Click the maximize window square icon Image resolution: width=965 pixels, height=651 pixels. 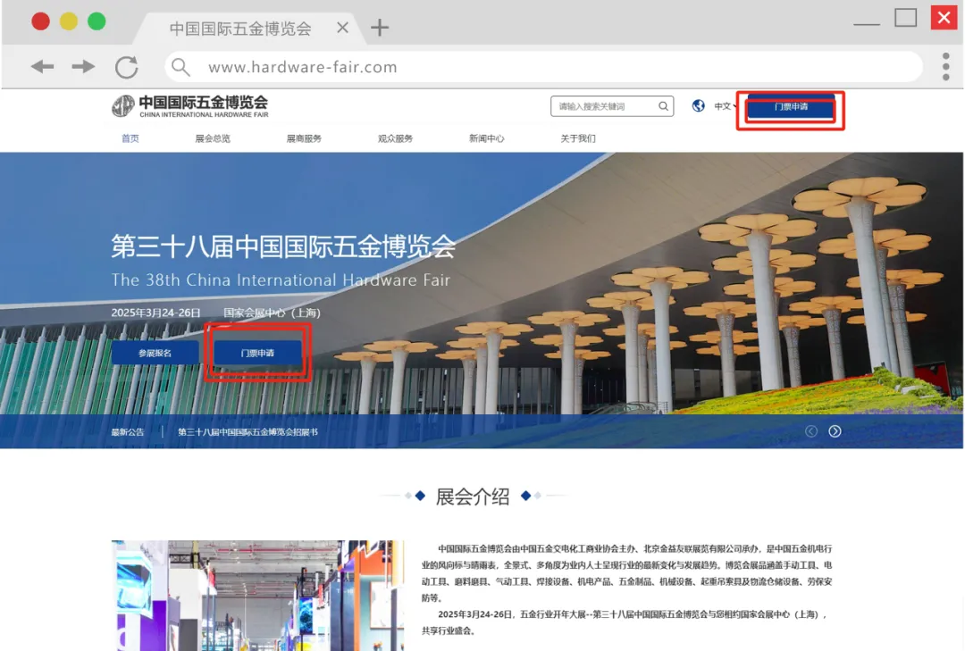905,18
